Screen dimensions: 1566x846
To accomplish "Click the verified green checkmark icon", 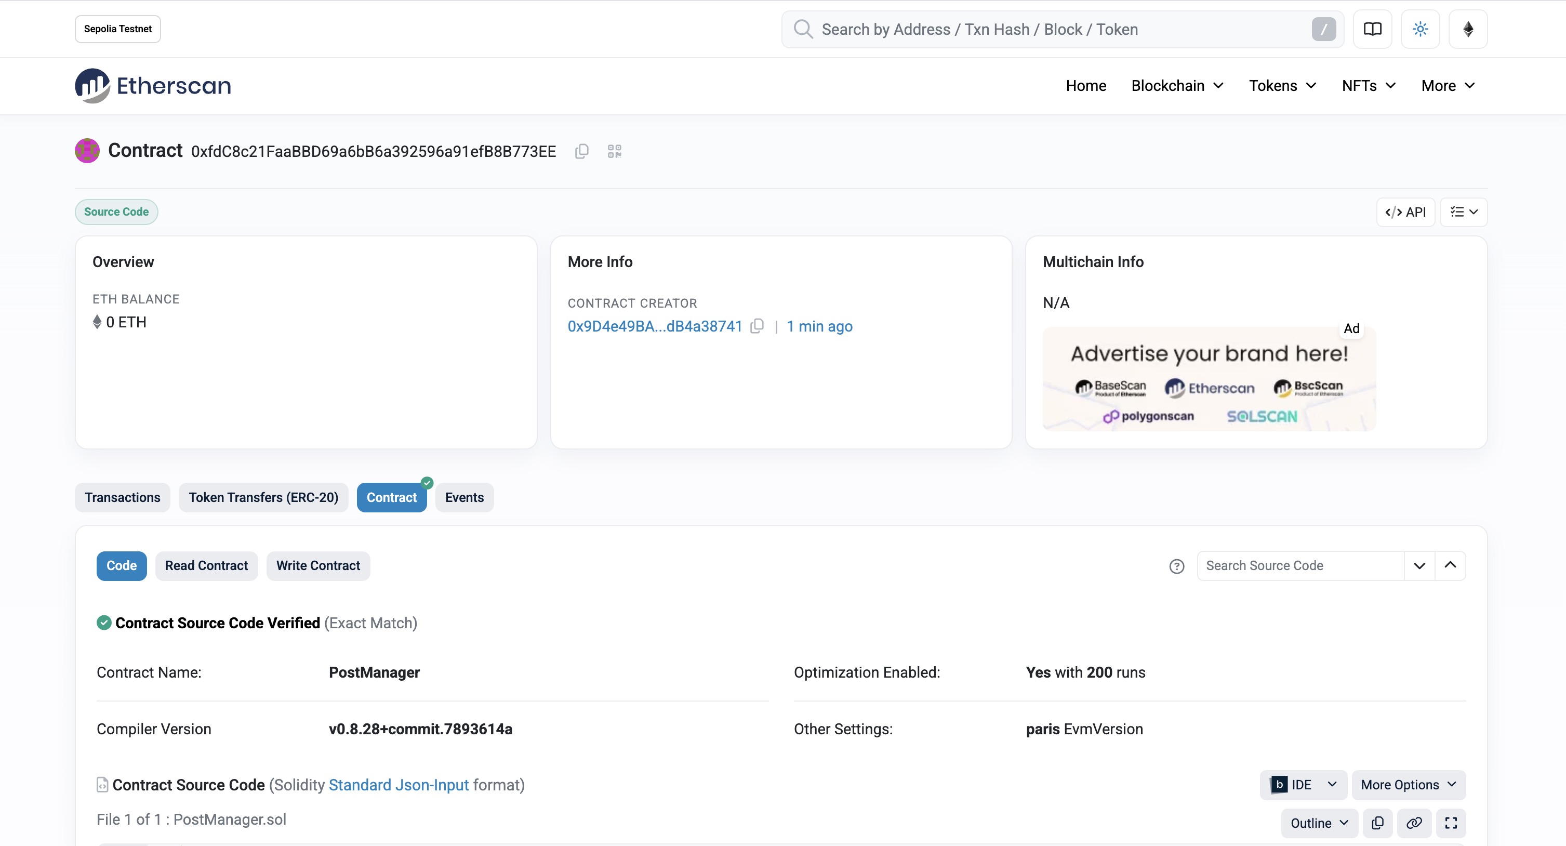I will (104, 623).
